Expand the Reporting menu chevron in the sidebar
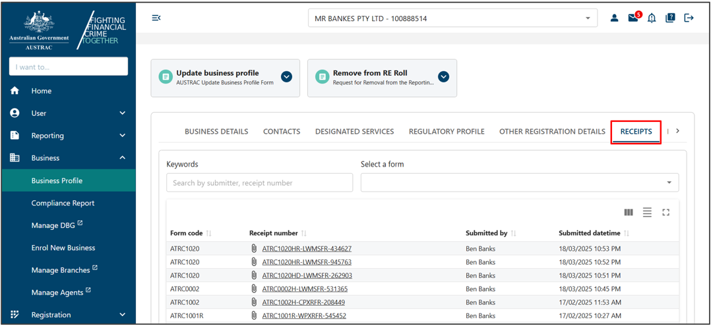713x330 pixels. pos(122,135)
